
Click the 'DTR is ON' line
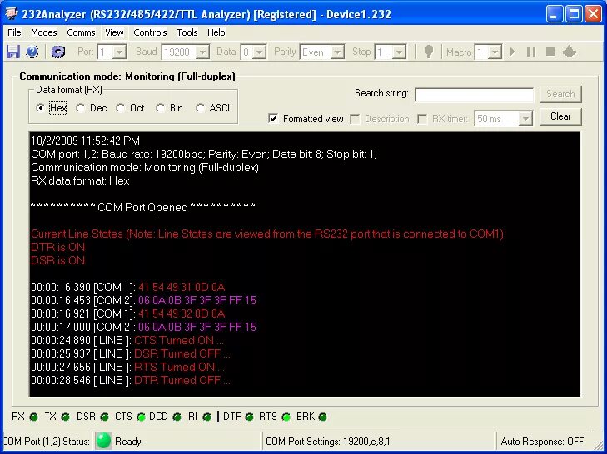coord(57,247)
